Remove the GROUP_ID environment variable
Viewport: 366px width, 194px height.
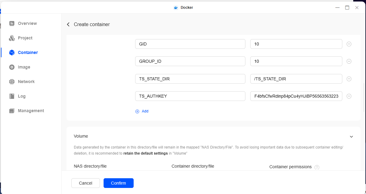pyautogui.click(x=349, y=61)
